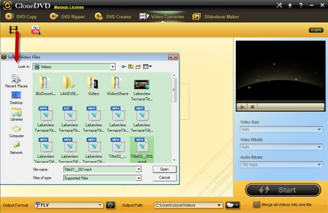The image size is (328, 213).
Task: Open the Video Bitrate dropdown
Action: click(281, 147)
